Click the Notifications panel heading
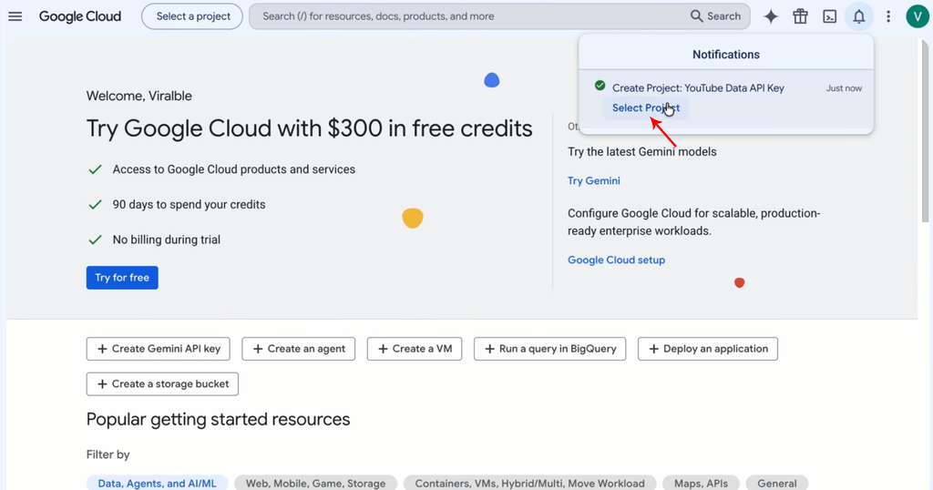933x490 pixels. click(726, 55)
